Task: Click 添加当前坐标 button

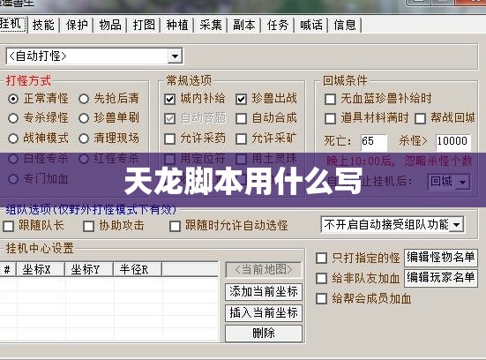Action: pos(264,292)
